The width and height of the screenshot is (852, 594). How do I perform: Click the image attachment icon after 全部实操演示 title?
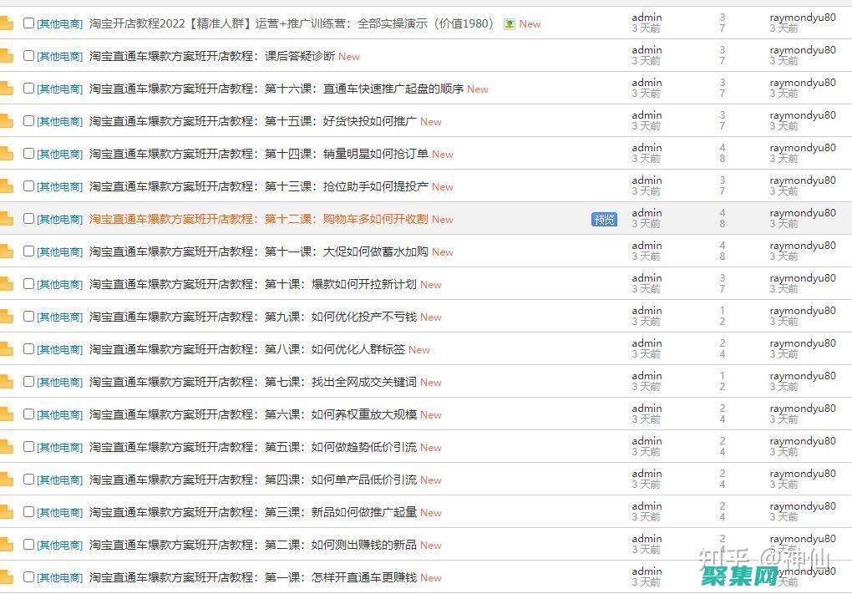pyautogui.click(x=508, y=24)
